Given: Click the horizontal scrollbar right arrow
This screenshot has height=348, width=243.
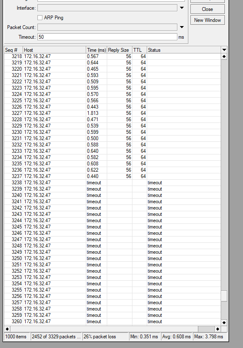Looking at the screenshot, I should click(x=218, y=329).
